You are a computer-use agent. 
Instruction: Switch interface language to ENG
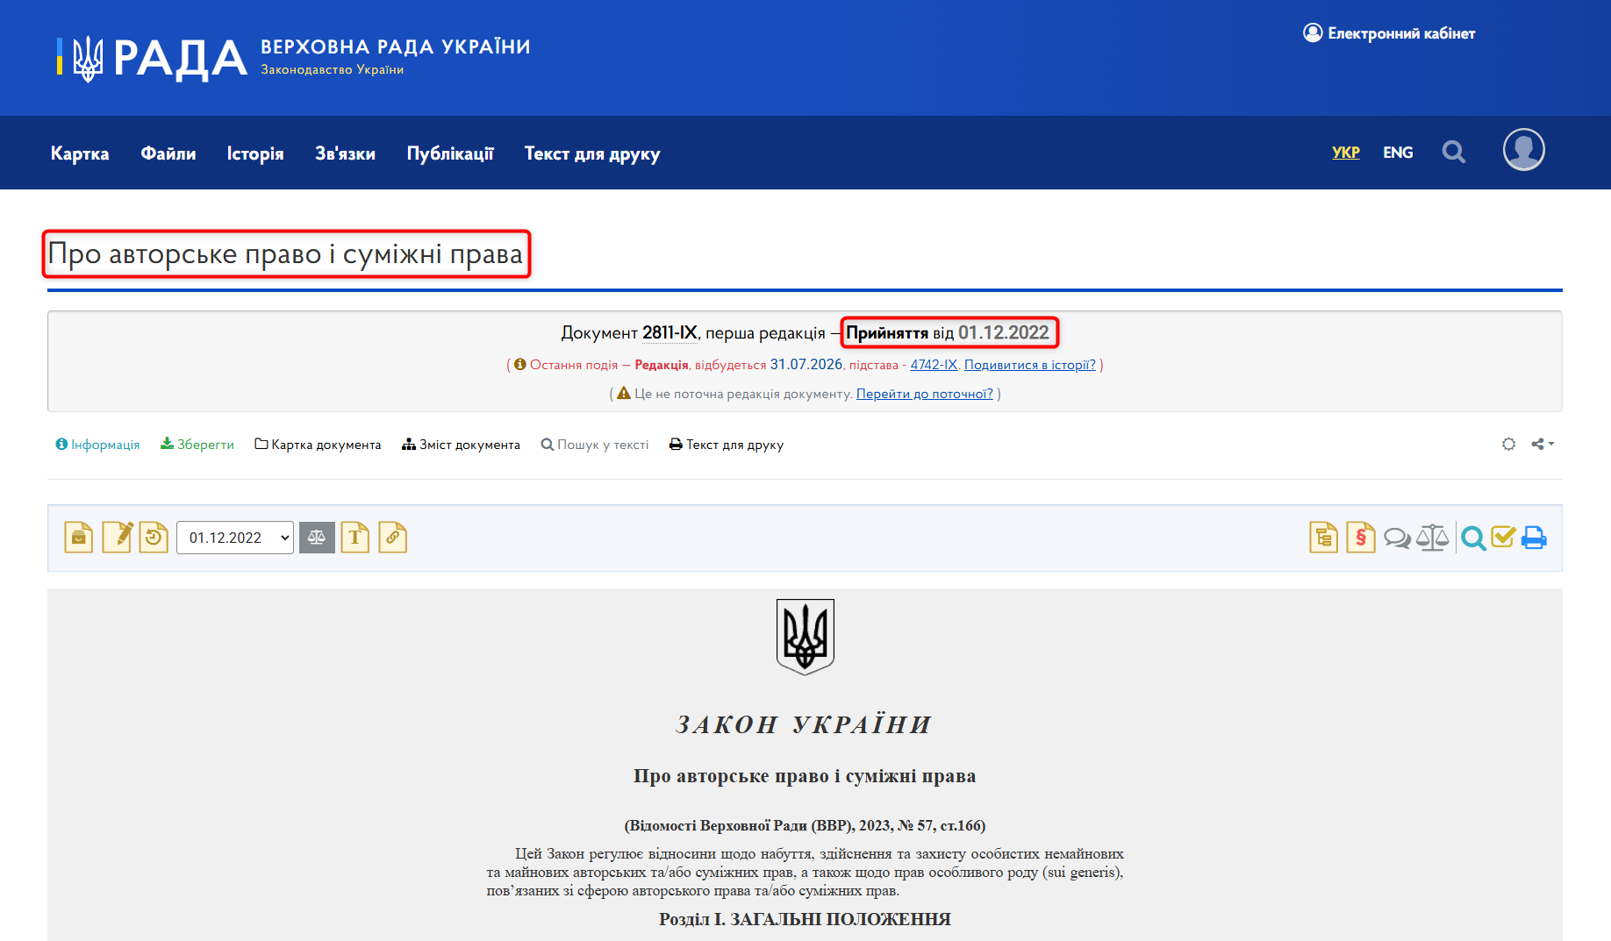coord(1398,152)
